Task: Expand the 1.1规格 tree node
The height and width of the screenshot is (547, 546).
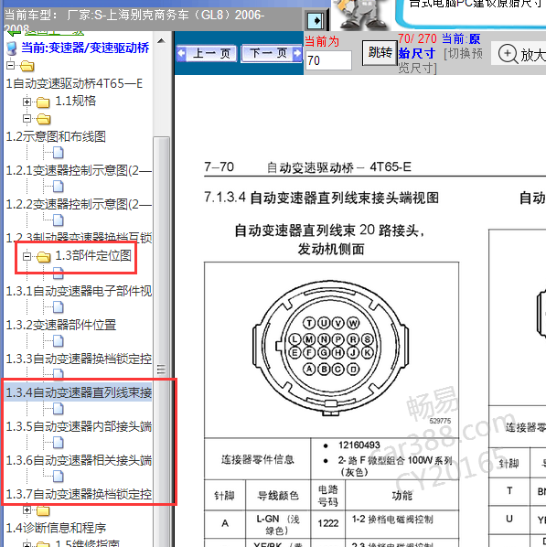Action: pos(27,102)
